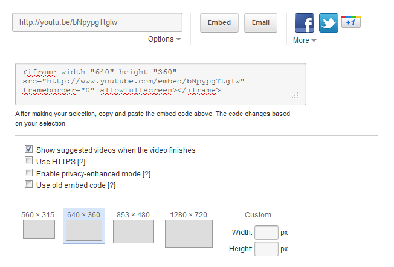Image resolution: width=394 pixels, height=267 pixels.
Task: Click the youtu.be share URL field
Action: [97, 22]
